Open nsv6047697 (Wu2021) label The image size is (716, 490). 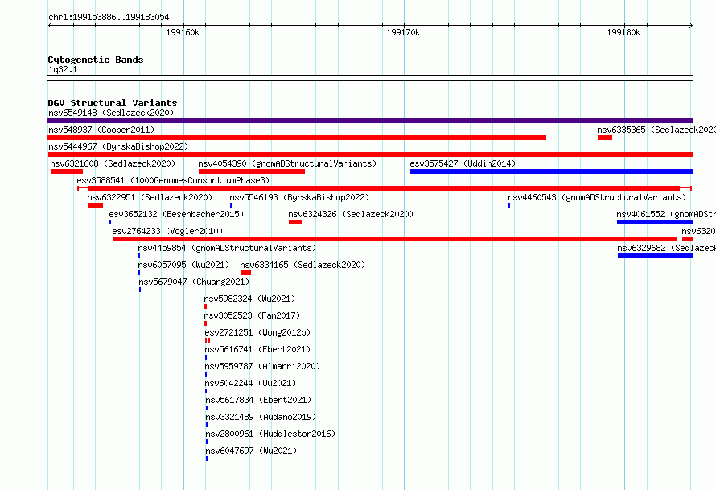252,451
